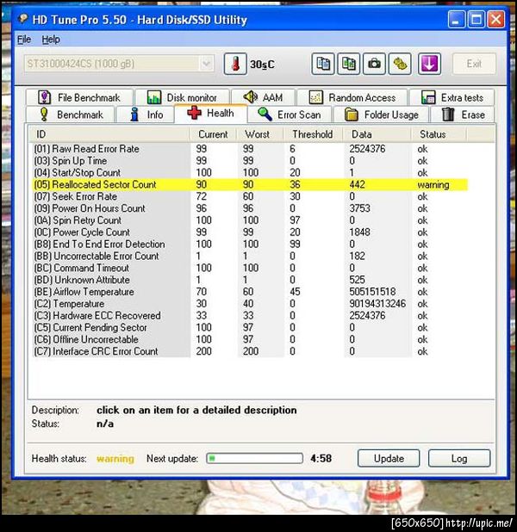This screenshot has width=517, height=532.
Task: Close the HD Tune Pro window
Action: pos(496,19)
